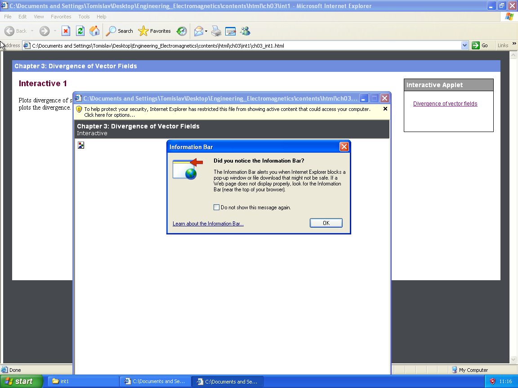Click the Information Bar dialog illustration icon
This screenshot has width=518, height=388.
tap(188, 169)
